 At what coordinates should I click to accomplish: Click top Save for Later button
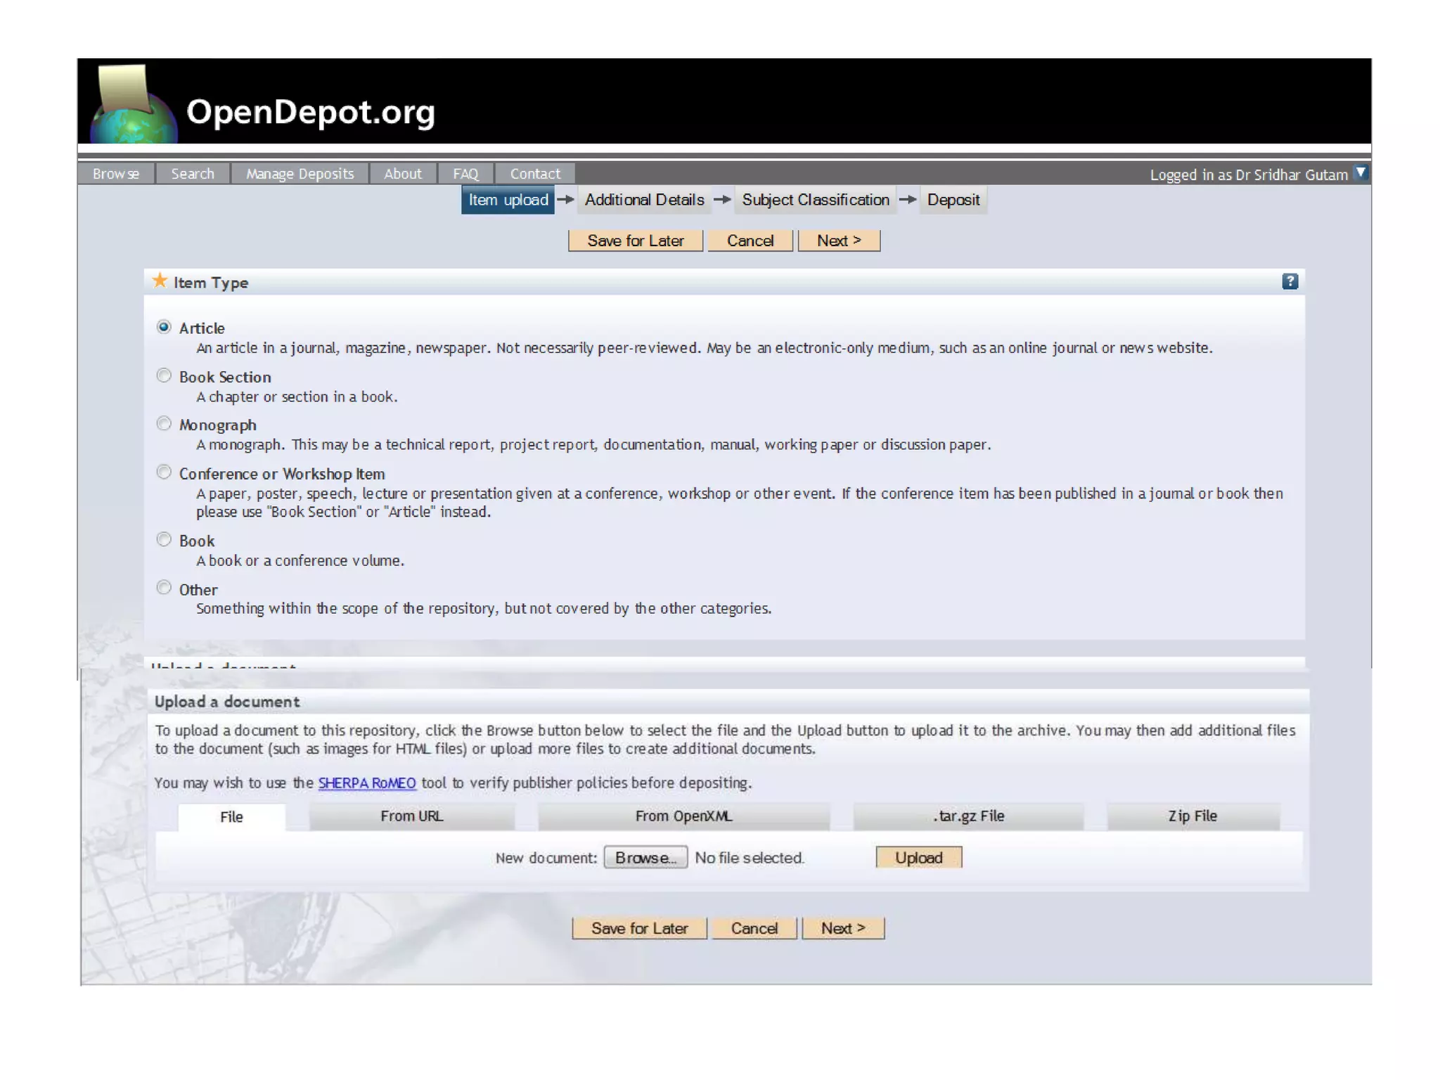(x=635, y=241)
